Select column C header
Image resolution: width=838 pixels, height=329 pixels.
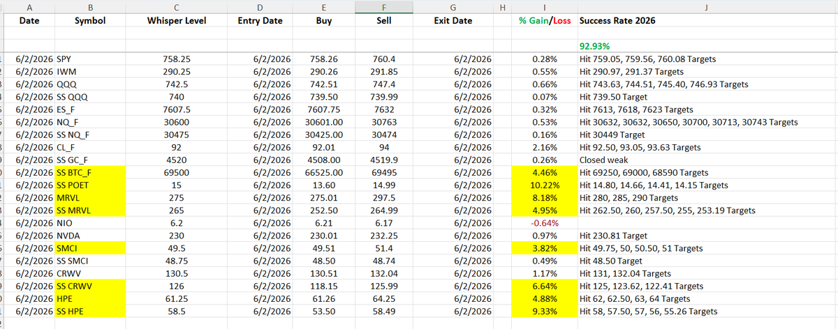(x=177, y=6)
